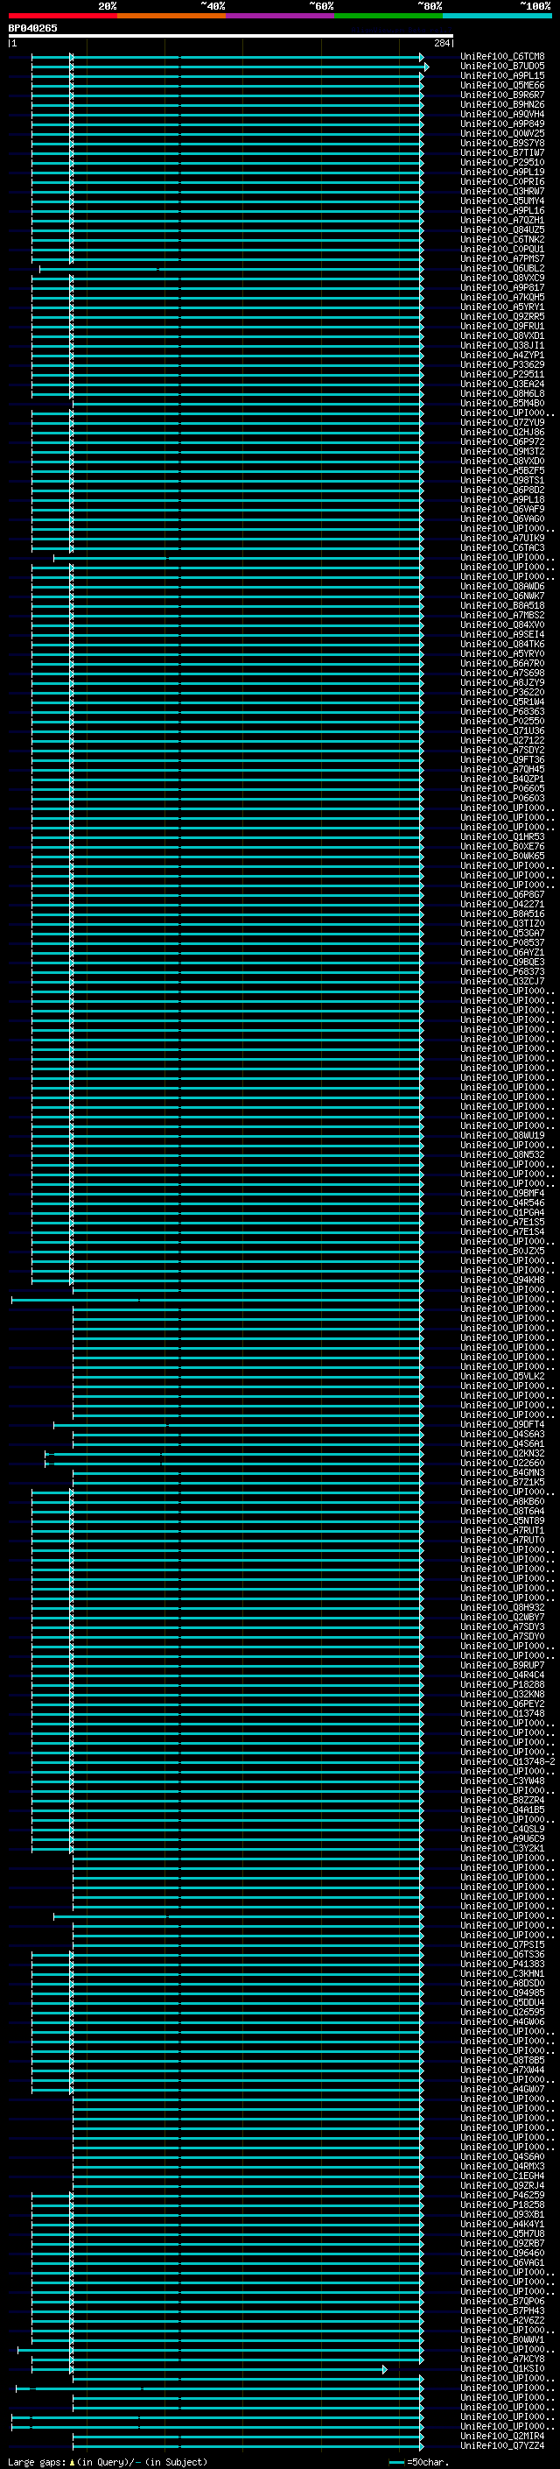This screenshot has width=560, height=2469.
Task: Click hit label UniRef100_B9R6R7
Action: pos(502,95)
